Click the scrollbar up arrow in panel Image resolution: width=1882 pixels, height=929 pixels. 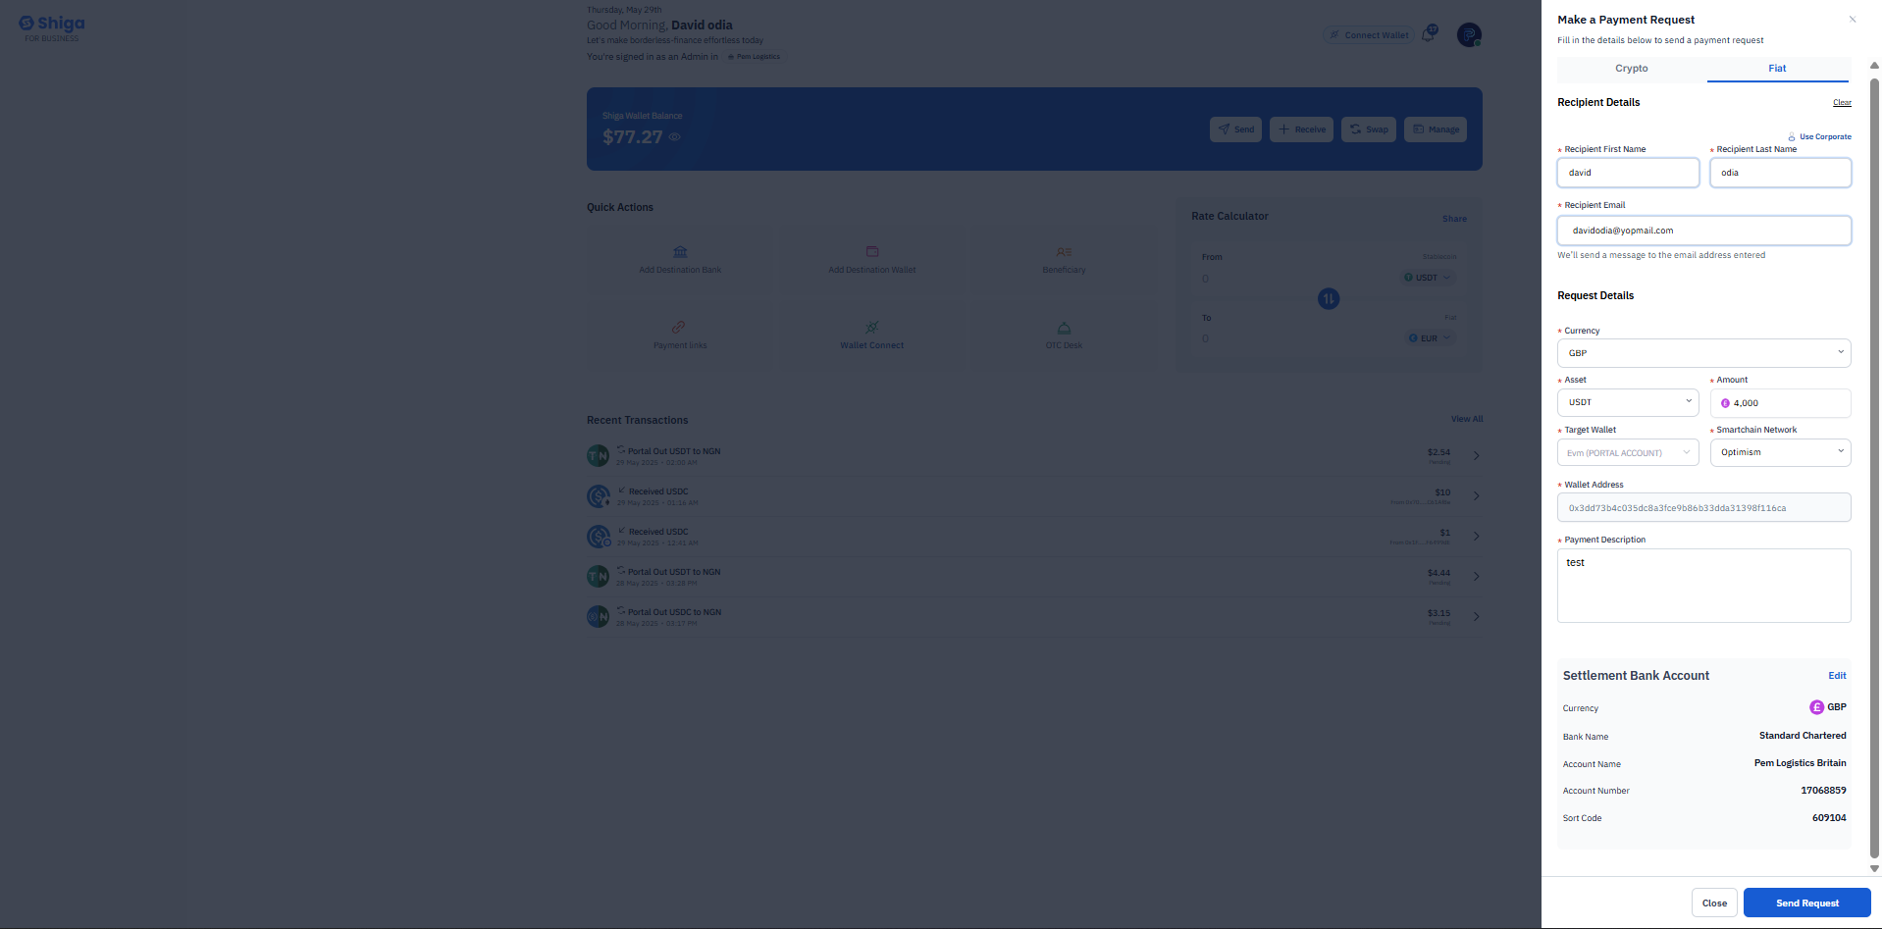pos(1874,66)
